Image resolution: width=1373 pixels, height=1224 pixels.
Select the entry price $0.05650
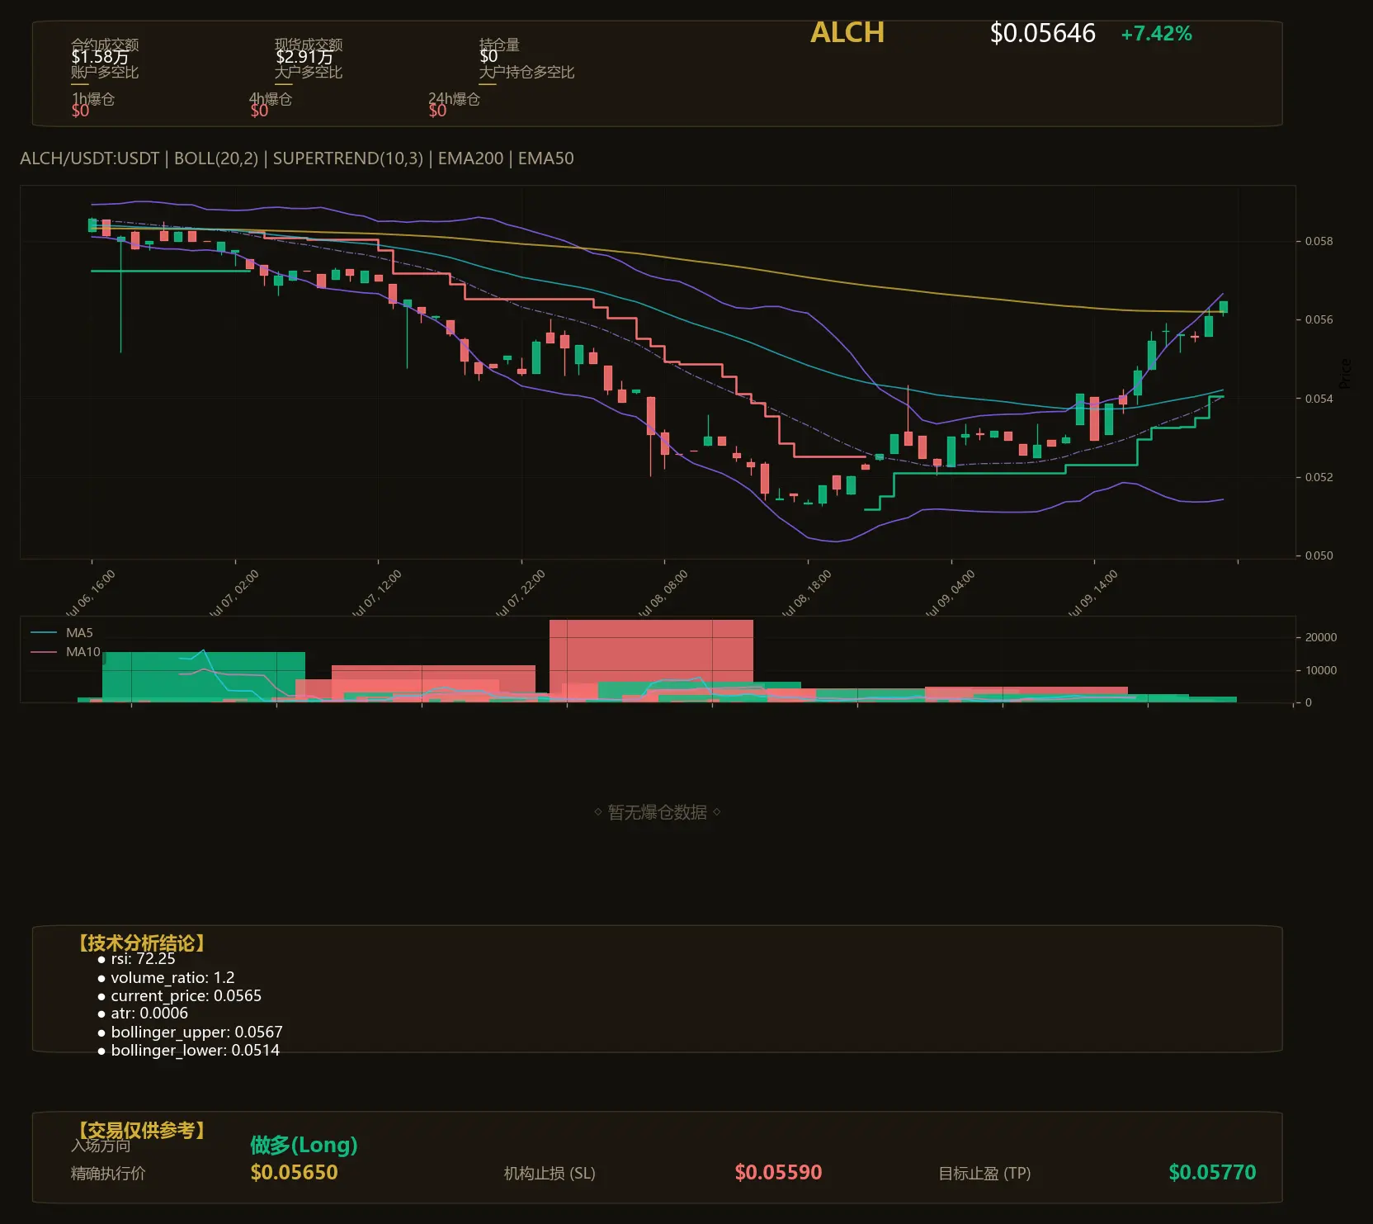coord(294,1172)
